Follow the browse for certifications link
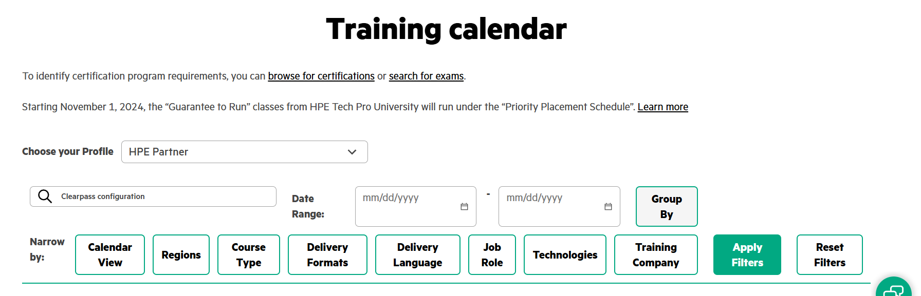The height and width of the screenshot is (296, 921). coord(321,76)
